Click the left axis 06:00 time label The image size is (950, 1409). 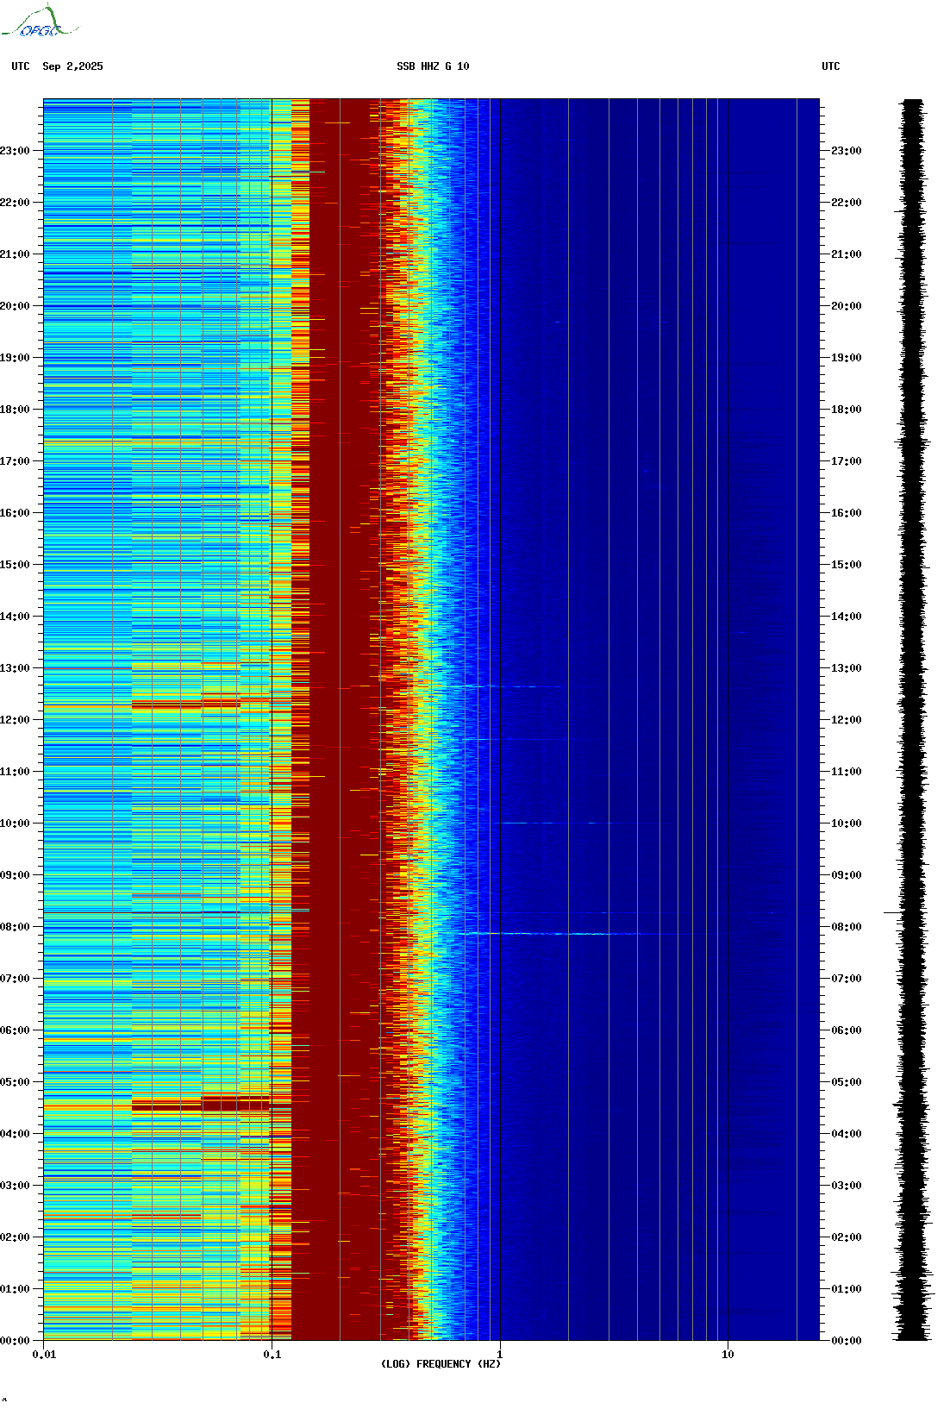[x=15, y=1030]
